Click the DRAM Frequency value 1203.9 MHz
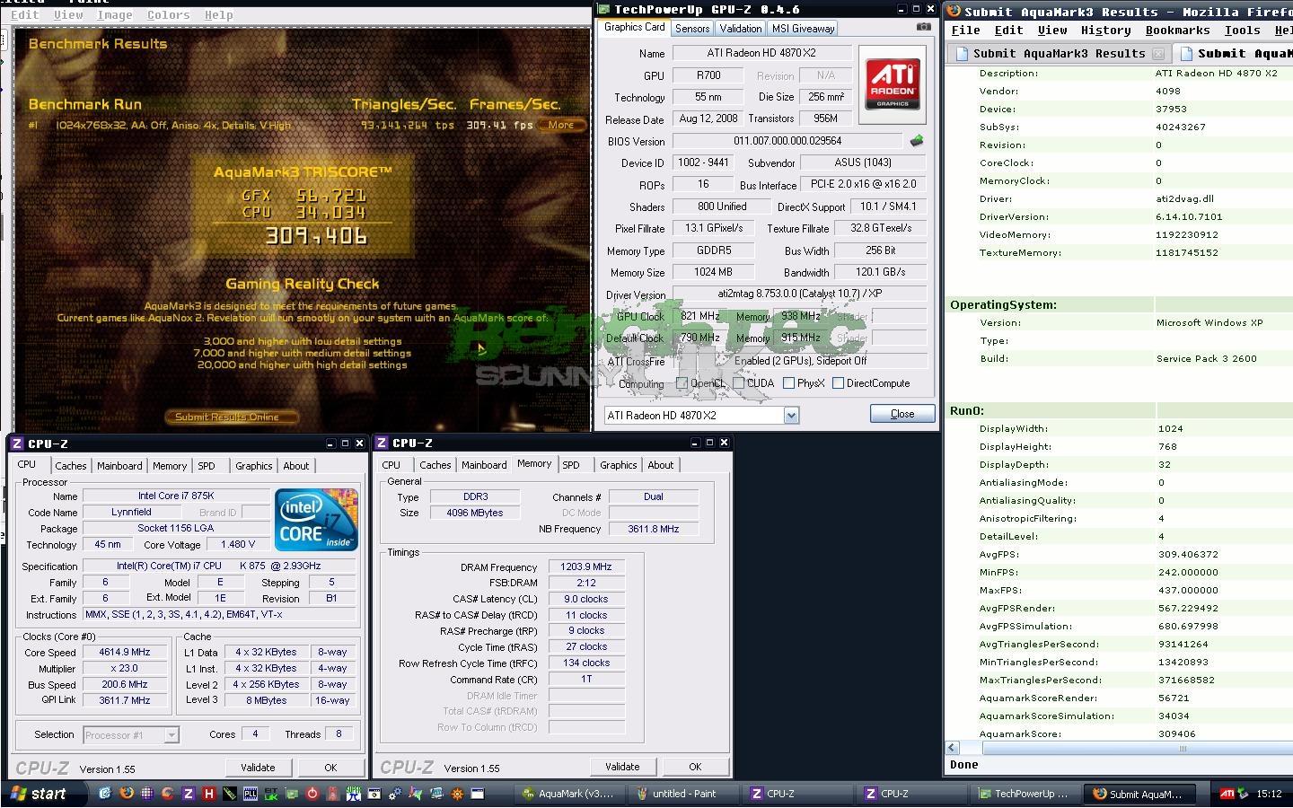Screen dimensions: 1293x808 586,567
